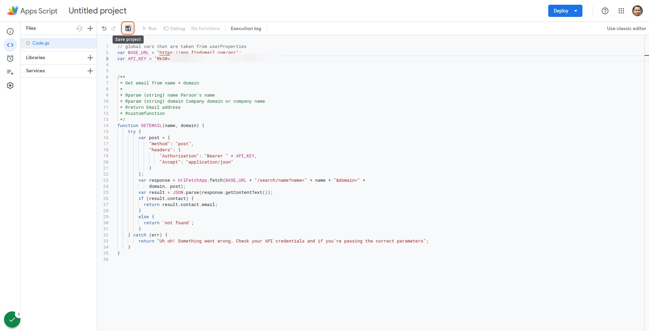Click the BASE_URL link string on line 2
This screenshot has width=649, height=331.
(x=199, y=53)
